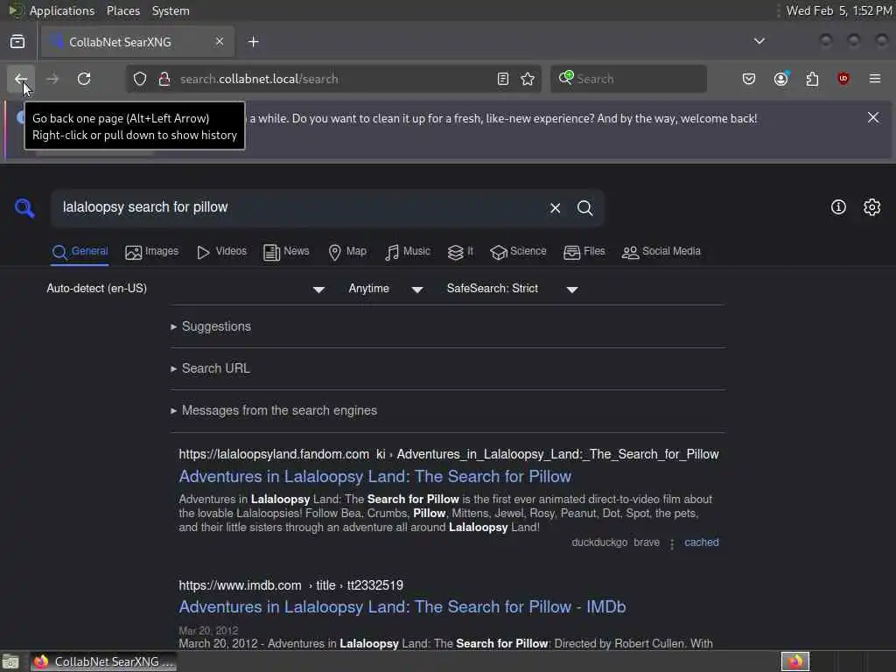Toggle reader view in the address bar
This screenshot has height=672, width=896.
coord(503,79)
